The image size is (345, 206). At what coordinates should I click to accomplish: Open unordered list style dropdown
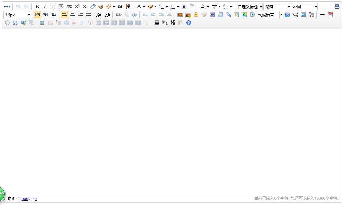click(178, 7)
